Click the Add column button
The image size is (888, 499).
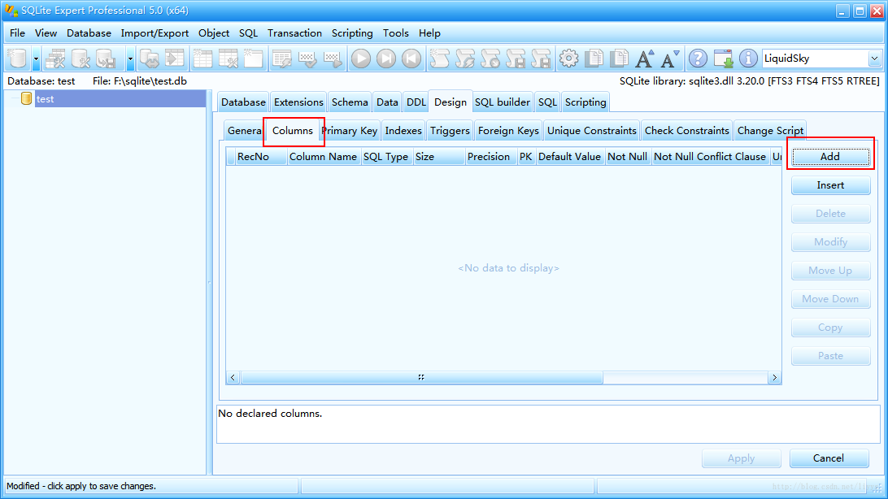click(830, 157)
